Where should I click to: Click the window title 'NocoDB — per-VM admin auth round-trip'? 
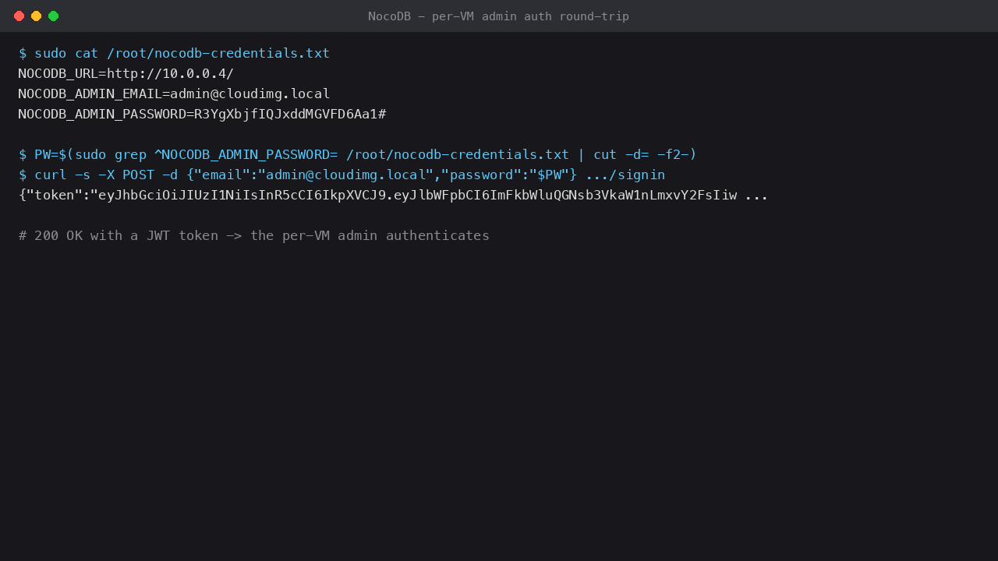click(x=498, y=16)
